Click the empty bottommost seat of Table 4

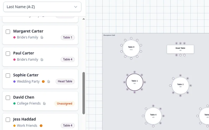pos(153,126)
